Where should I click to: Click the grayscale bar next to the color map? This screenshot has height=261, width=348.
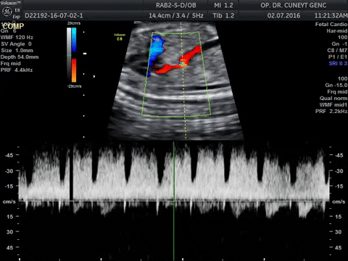(x=69, y=55)
